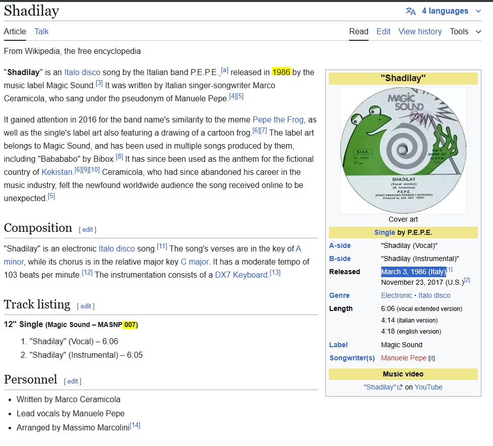The image size is (493, 446).
Task: Follow the C major link
Action: 195,262
